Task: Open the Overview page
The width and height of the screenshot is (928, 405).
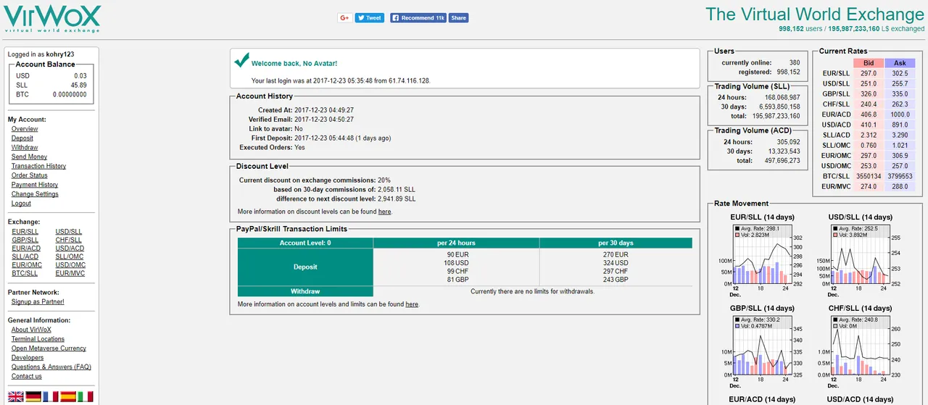Action: pyautogui.click(x=25, y=129)
